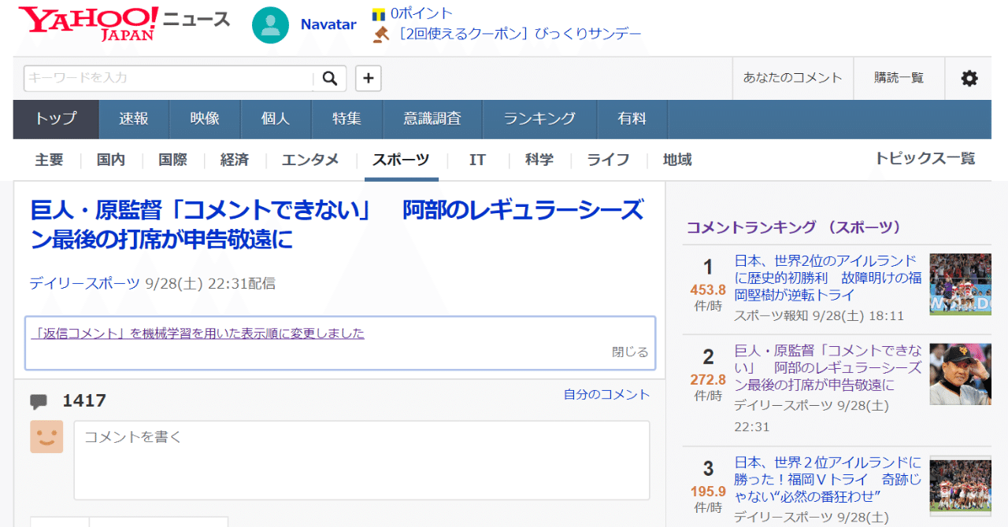Open the びっくりサンデー coupon link
Image resolution: width=1008 pixels, height=527 pixels.
pos(520,34)
